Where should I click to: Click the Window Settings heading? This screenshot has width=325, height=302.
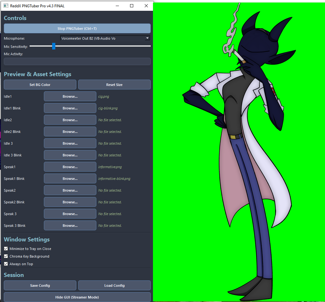pyautogui.click(x=27, y=240)
